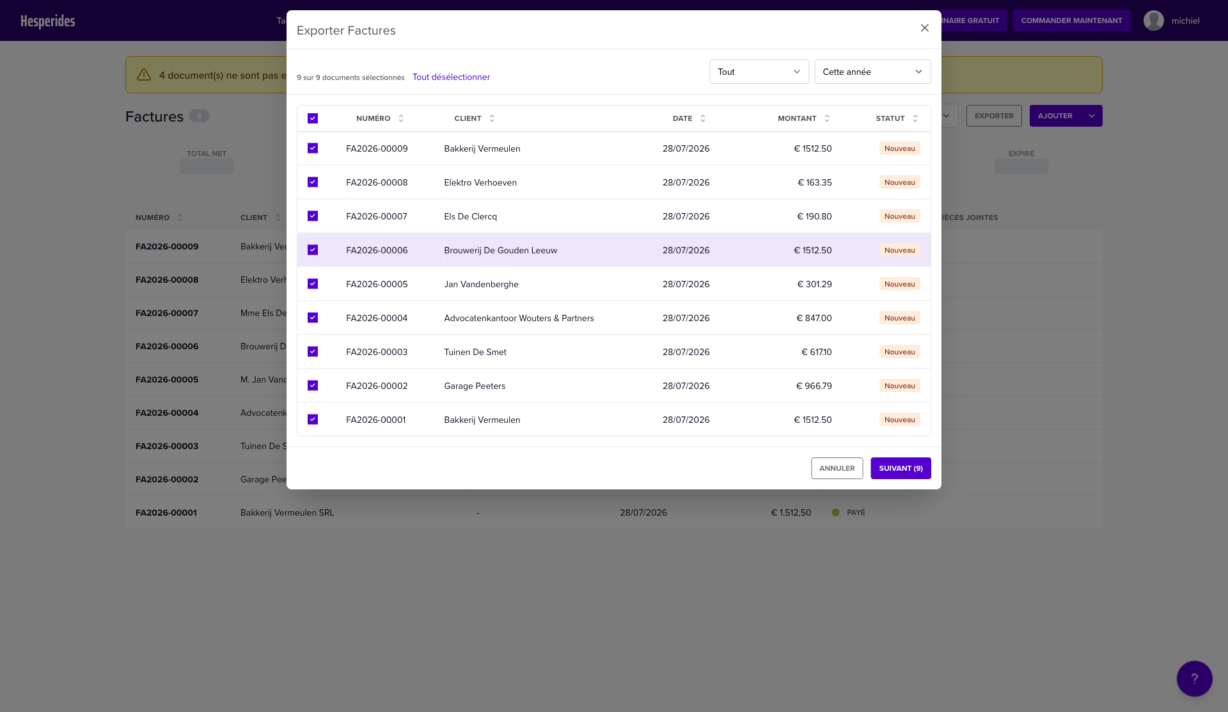Click Nouveau status badge for FA2026-00001
Screen dimensions: 1228x712
click(899, 420)
